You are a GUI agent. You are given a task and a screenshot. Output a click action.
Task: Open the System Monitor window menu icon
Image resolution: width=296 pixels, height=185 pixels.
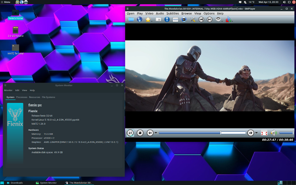pyautogui.click(x=5, y=85)
